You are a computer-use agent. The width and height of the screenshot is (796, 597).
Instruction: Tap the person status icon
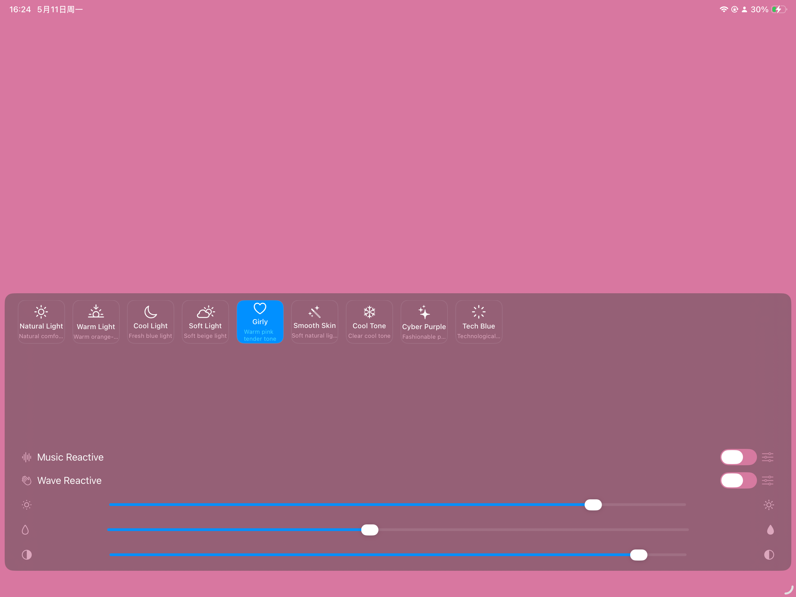pos(744,9)
